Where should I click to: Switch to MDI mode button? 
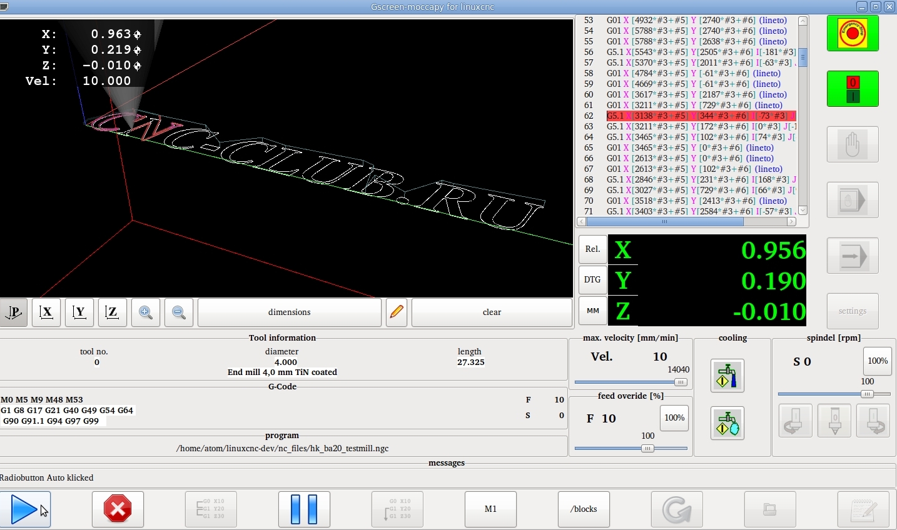853,200
